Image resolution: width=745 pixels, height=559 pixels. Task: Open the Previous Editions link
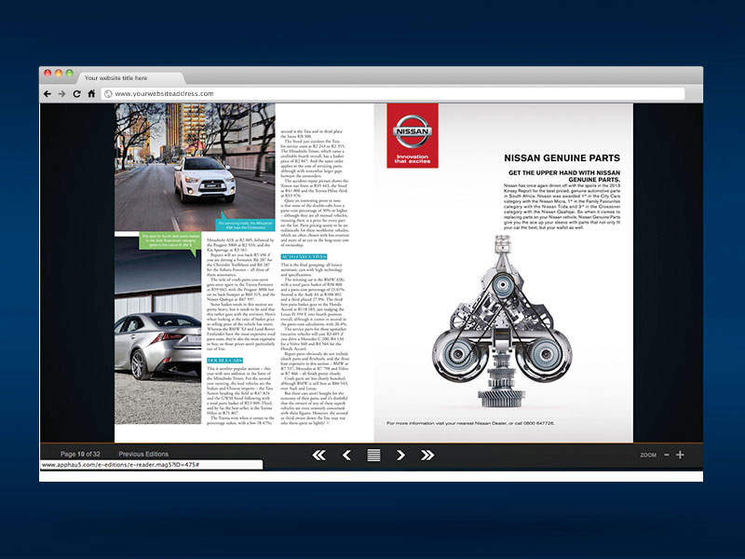pyautogui.click(x=143, y=454)
